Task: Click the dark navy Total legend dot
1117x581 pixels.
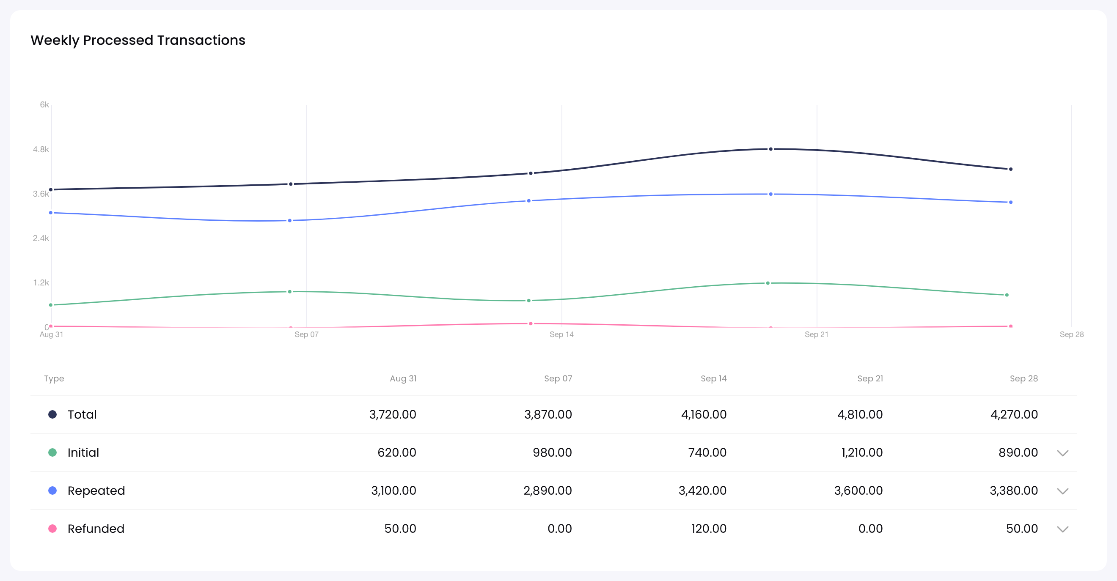Action: [x=52, y=414]
